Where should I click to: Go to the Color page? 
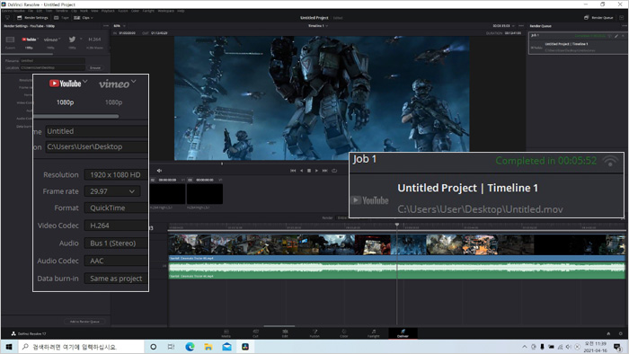344,333
